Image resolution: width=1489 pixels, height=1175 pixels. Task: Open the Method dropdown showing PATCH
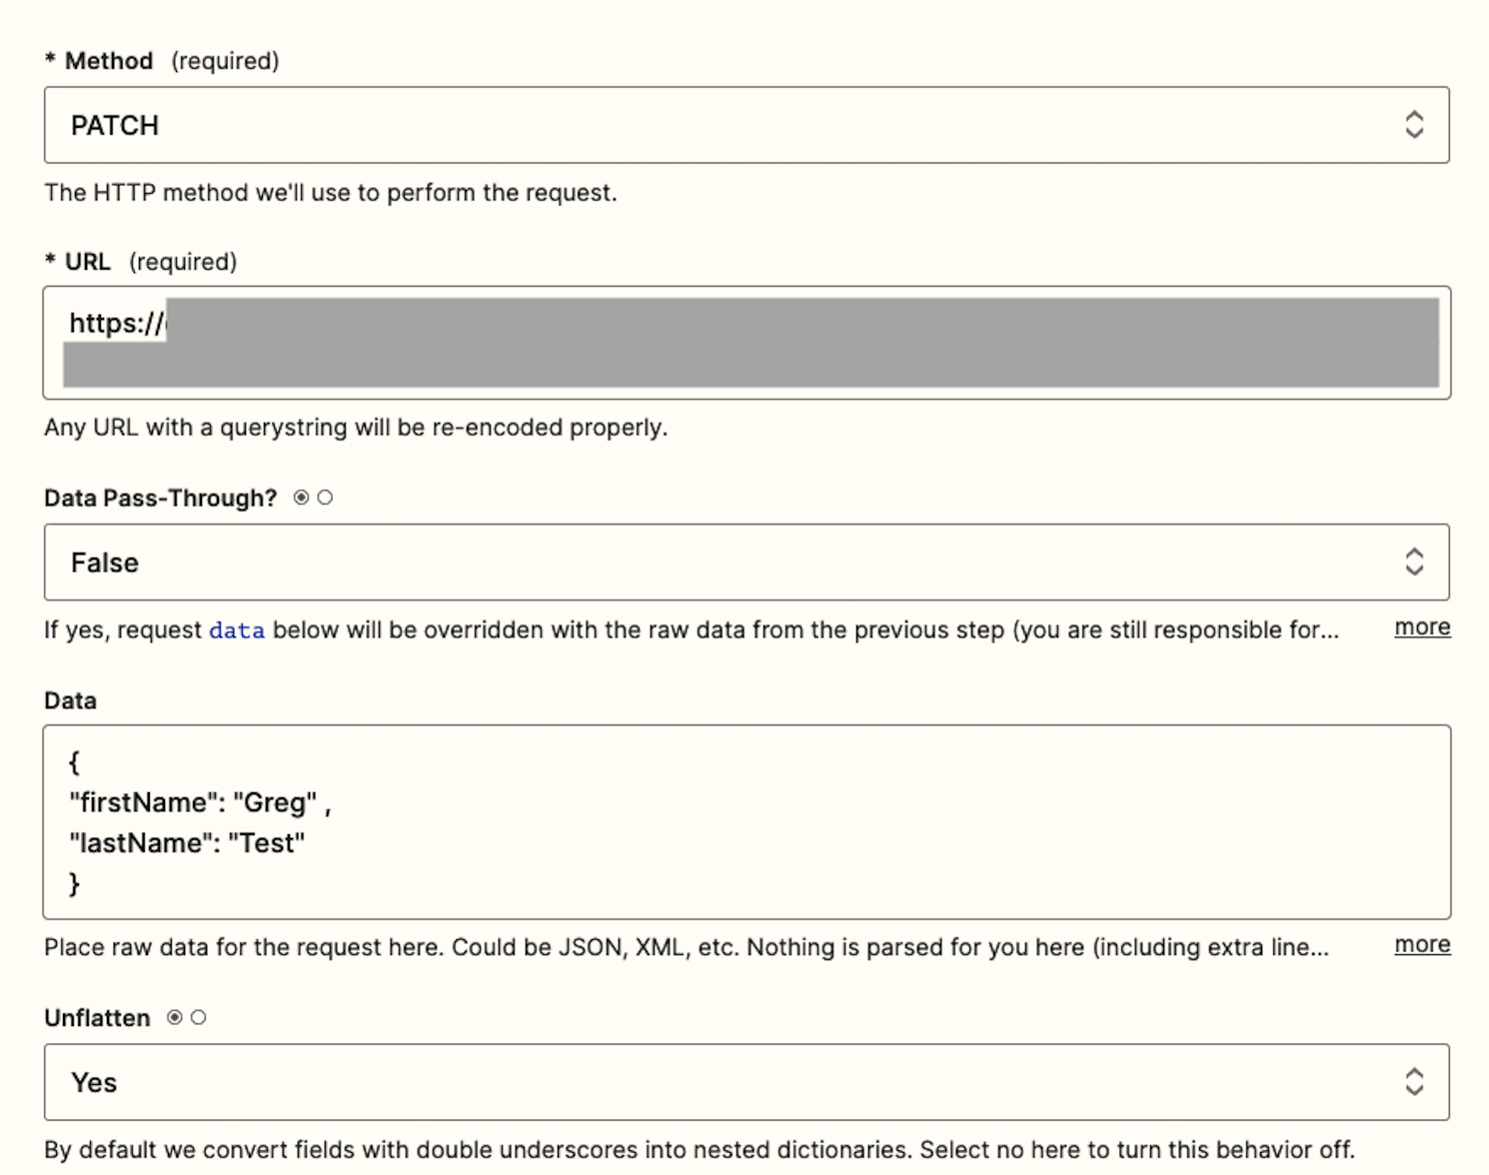pos(700,125)
